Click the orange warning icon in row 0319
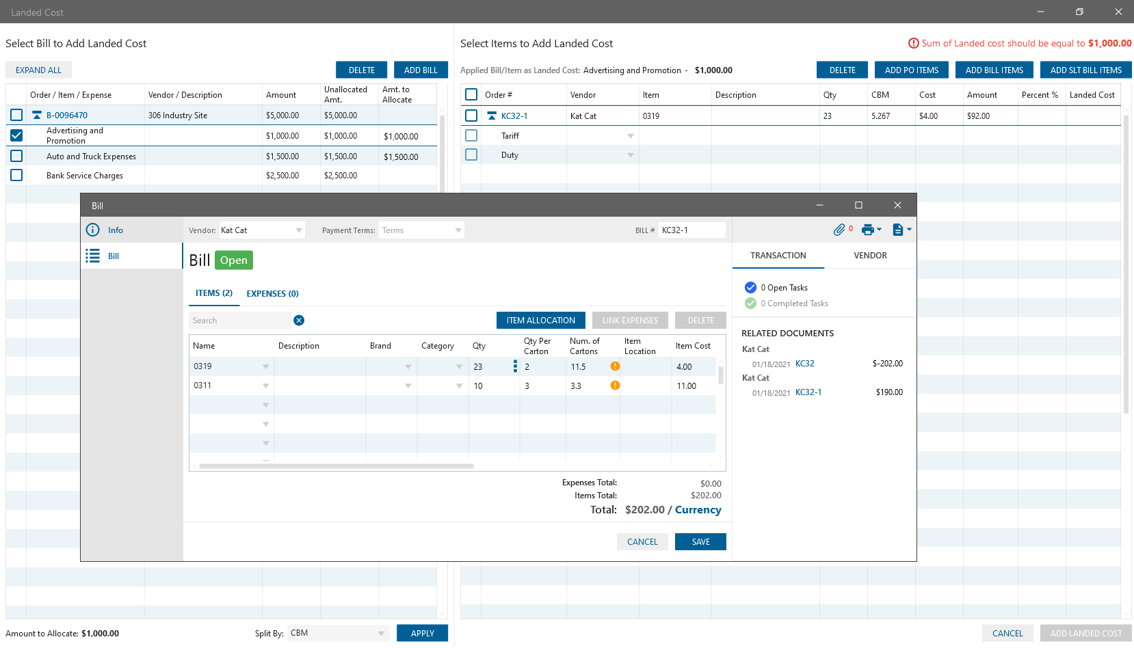This screenshot has width=1134, height=648. click(x=615, y=366)
